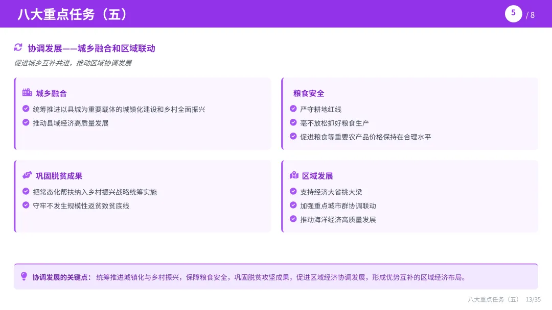Click the text 推动县域经济高质量发展
The image size is (552, 310).
71,123
